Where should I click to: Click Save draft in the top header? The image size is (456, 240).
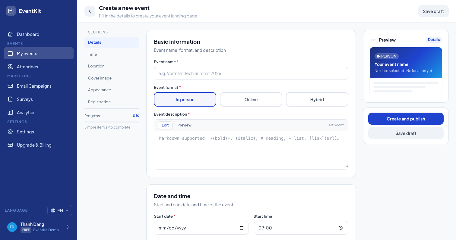point(433,11)
